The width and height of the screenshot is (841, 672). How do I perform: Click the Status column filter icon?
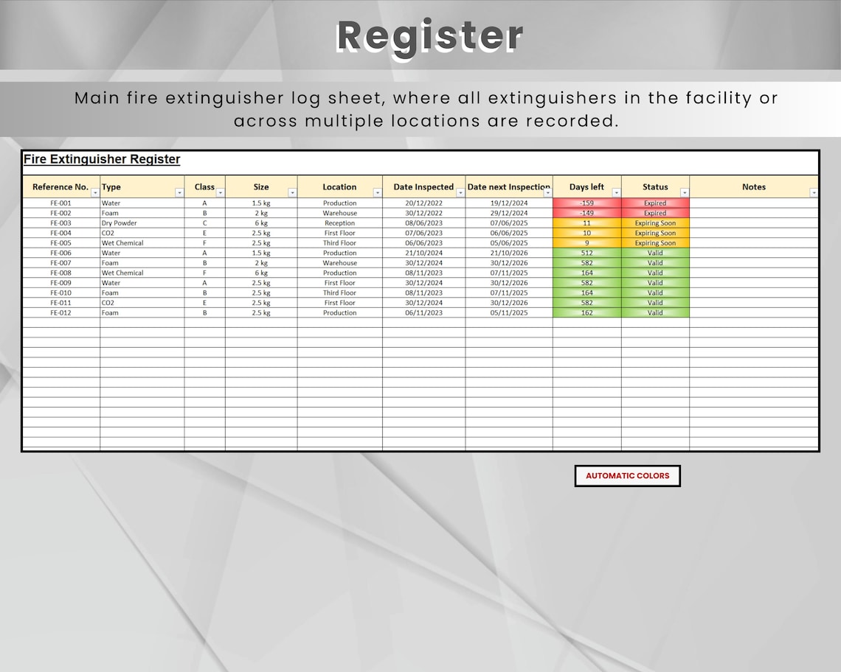click(x=686, y=192)
